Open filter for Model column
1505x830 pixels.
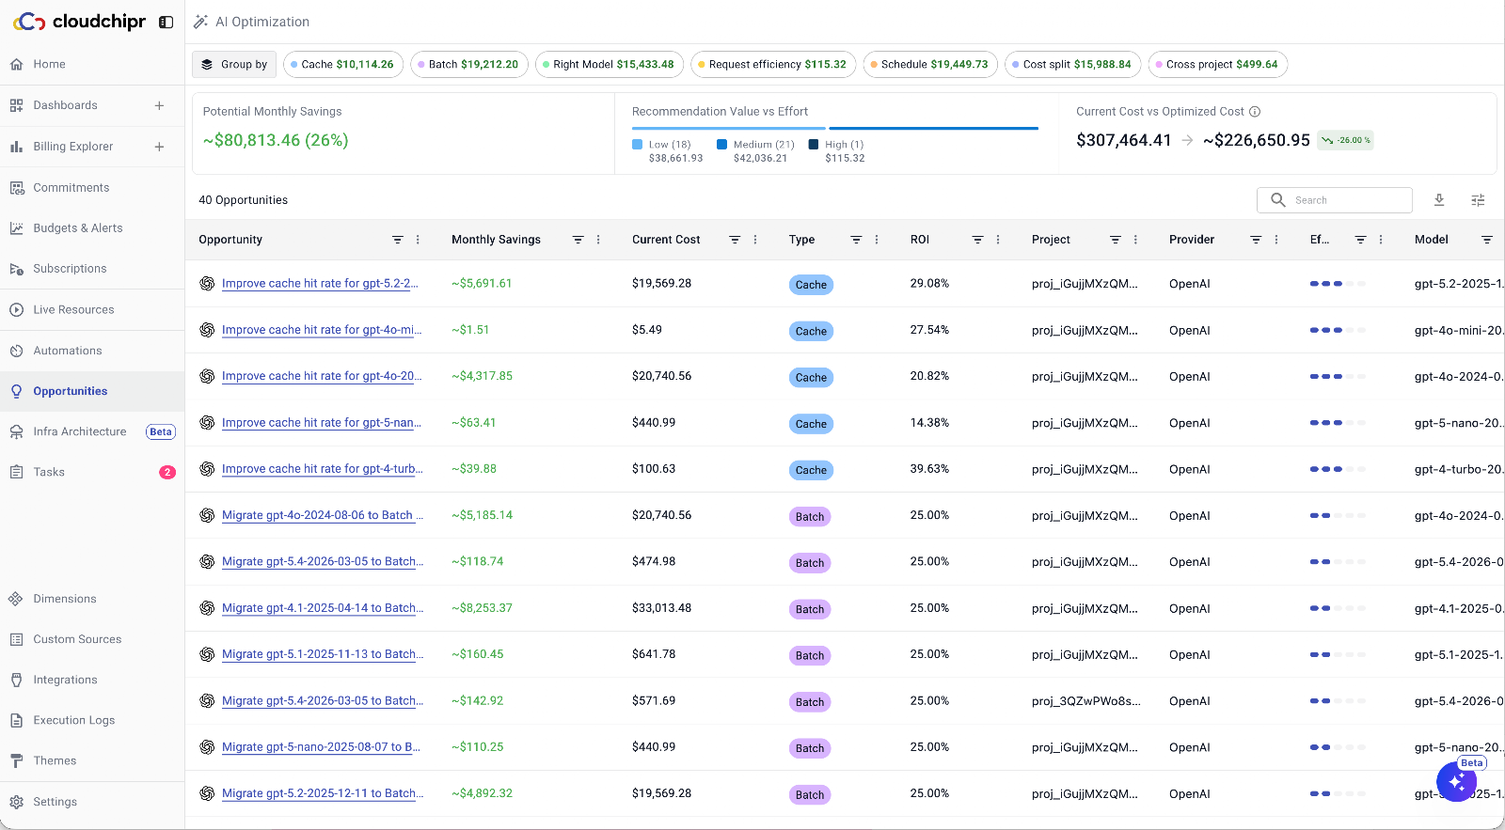click(1487, 240)
